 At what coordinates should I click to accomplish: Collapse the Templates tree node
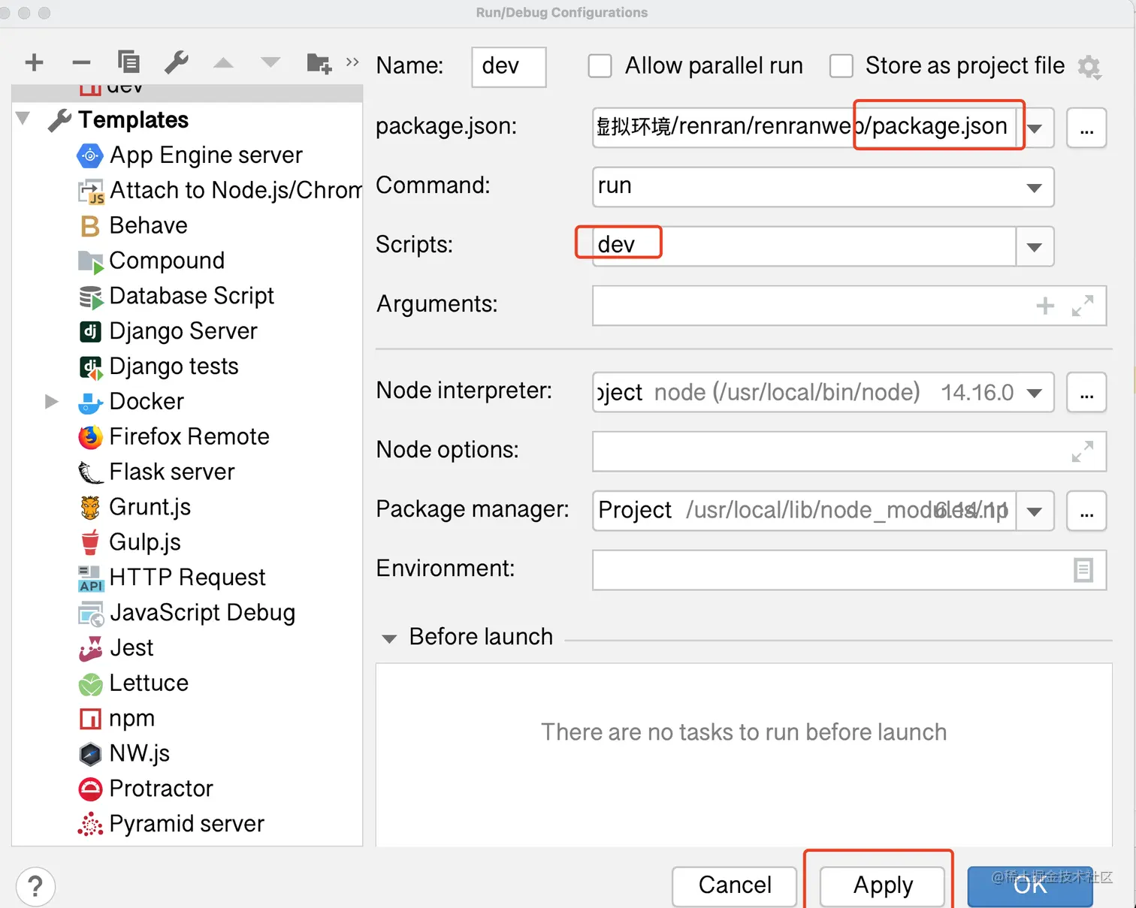point(23,119)
